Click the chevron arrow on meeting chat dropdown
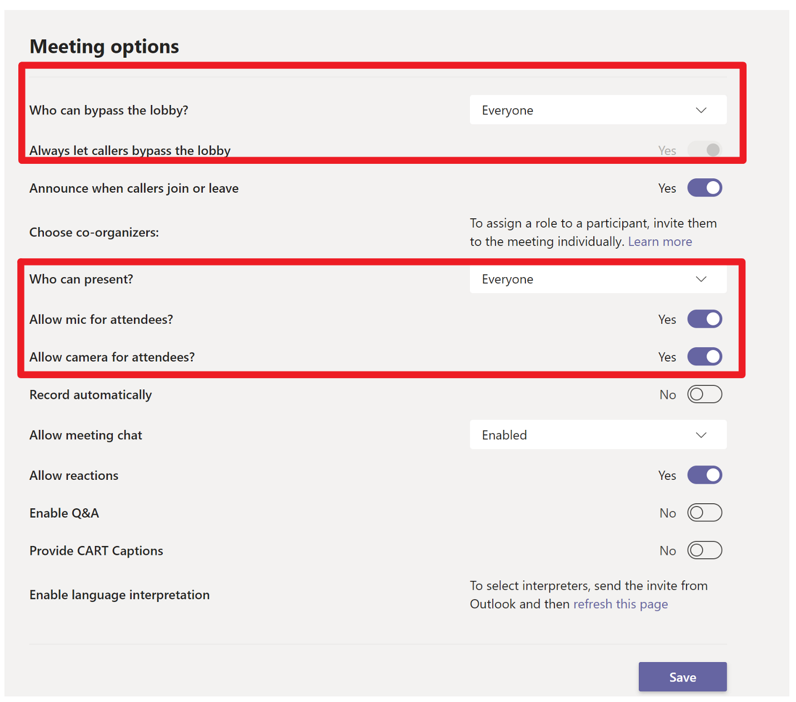 pos(701,435)
